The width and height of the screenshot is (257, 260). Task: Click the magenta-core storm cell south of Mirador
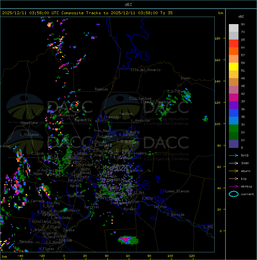click(x=128, y=240)
